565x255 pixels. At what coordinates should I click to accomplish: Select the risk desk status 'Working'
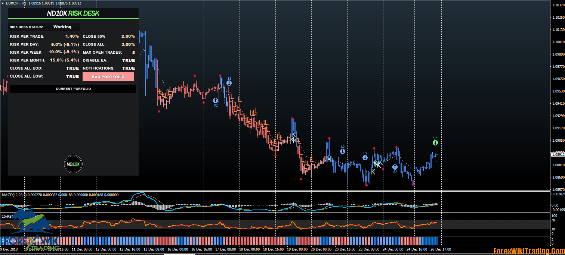point(62,27)
